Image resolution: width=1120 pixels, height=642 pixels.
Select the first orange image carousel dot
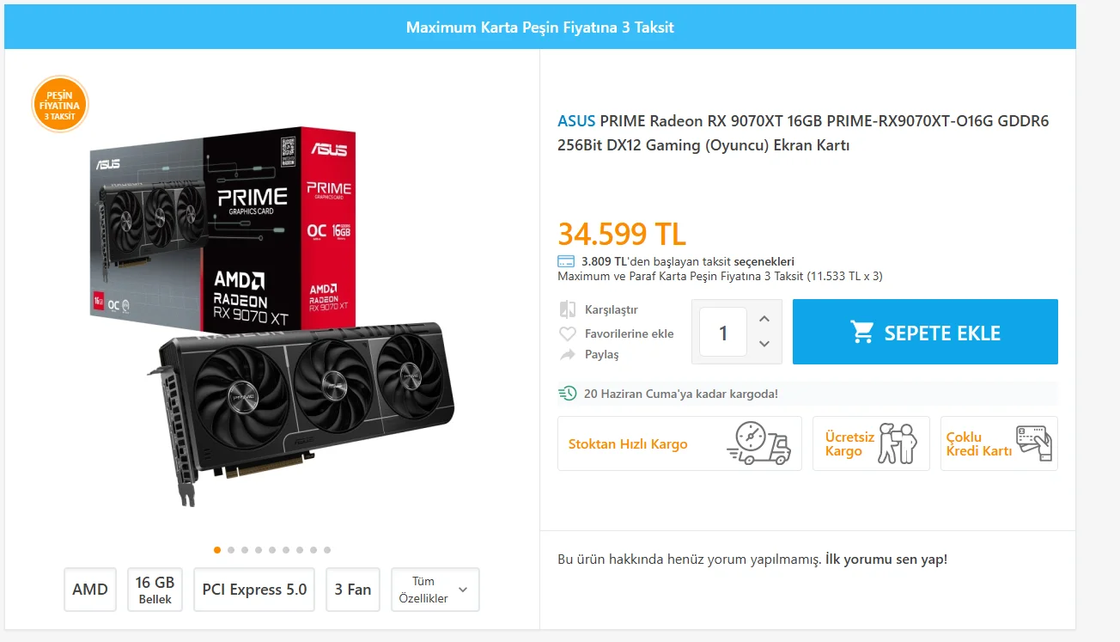pyautogui.click(x=217, y=550)
